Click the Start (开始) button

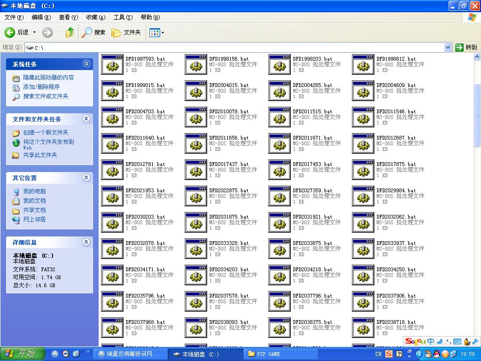pos(22,354)
